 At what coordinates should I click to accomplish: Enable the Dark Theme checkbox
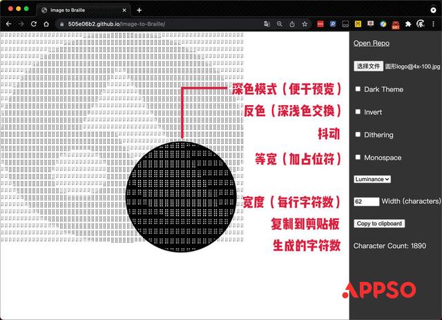pos(358,89)
